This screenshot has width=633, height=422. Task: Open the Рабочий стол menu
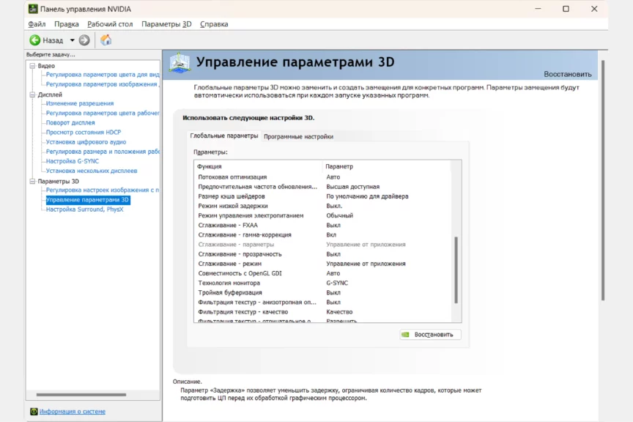click(110, 23)
